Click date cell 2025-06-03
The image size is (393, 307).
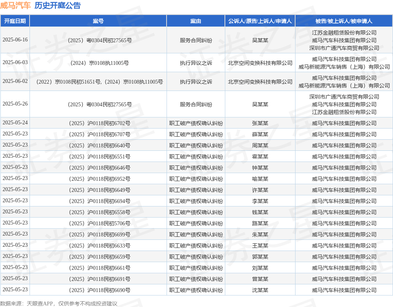click(15, 63)
